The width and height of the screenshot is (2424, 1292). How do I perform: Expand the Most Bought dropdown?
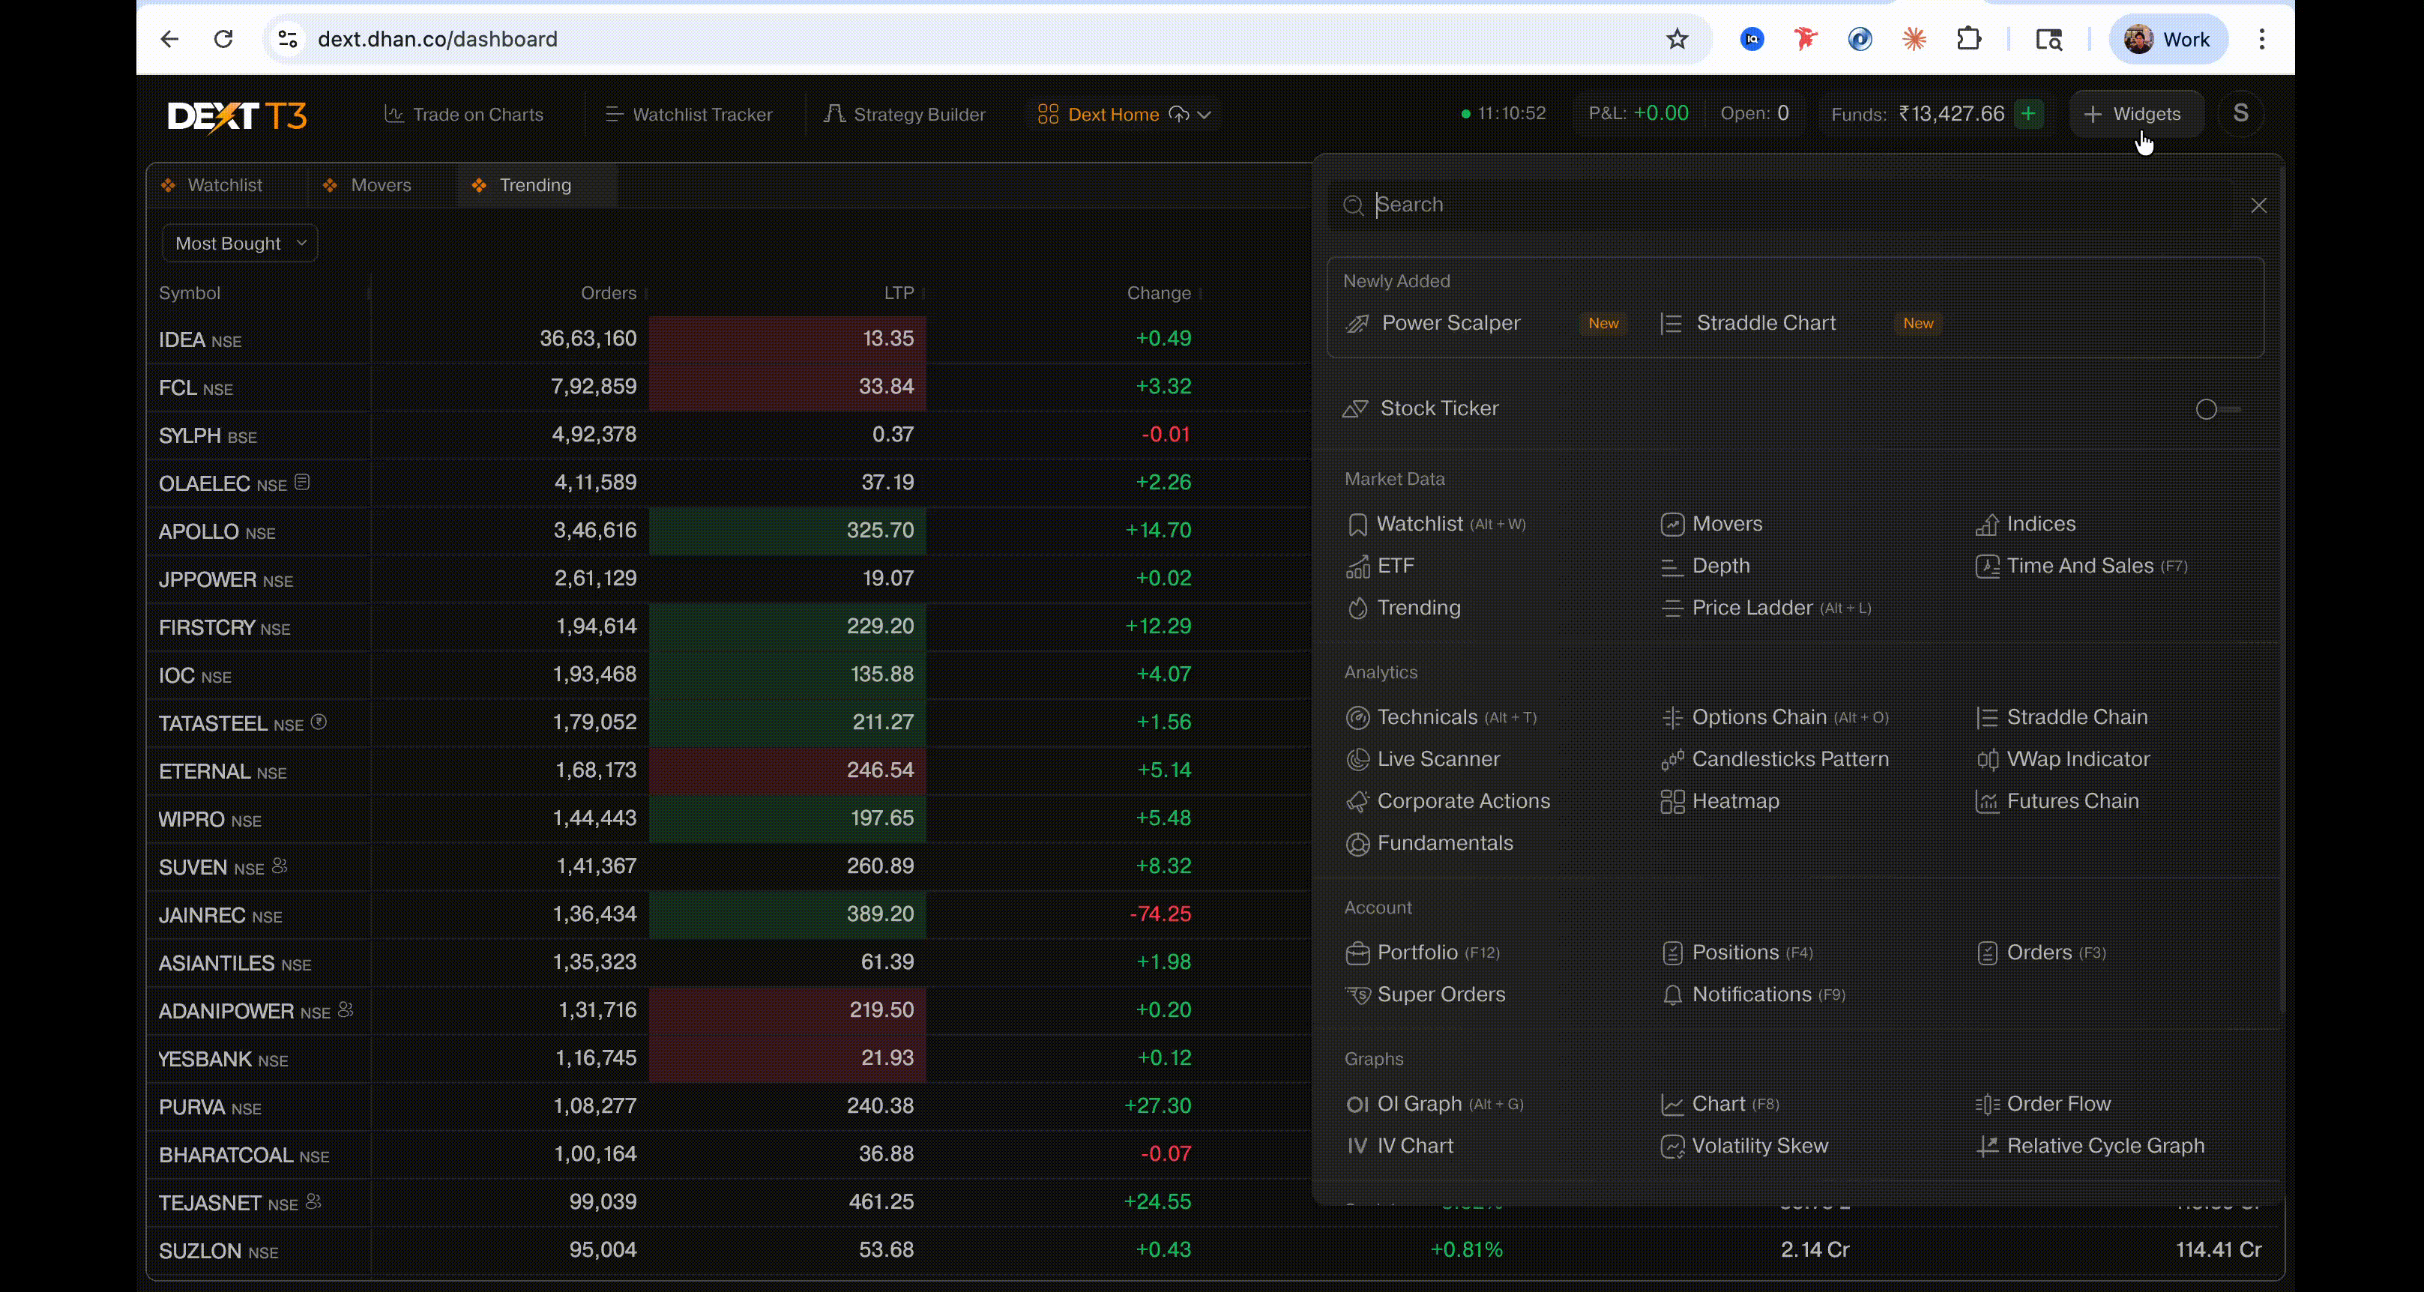(240, 244)
